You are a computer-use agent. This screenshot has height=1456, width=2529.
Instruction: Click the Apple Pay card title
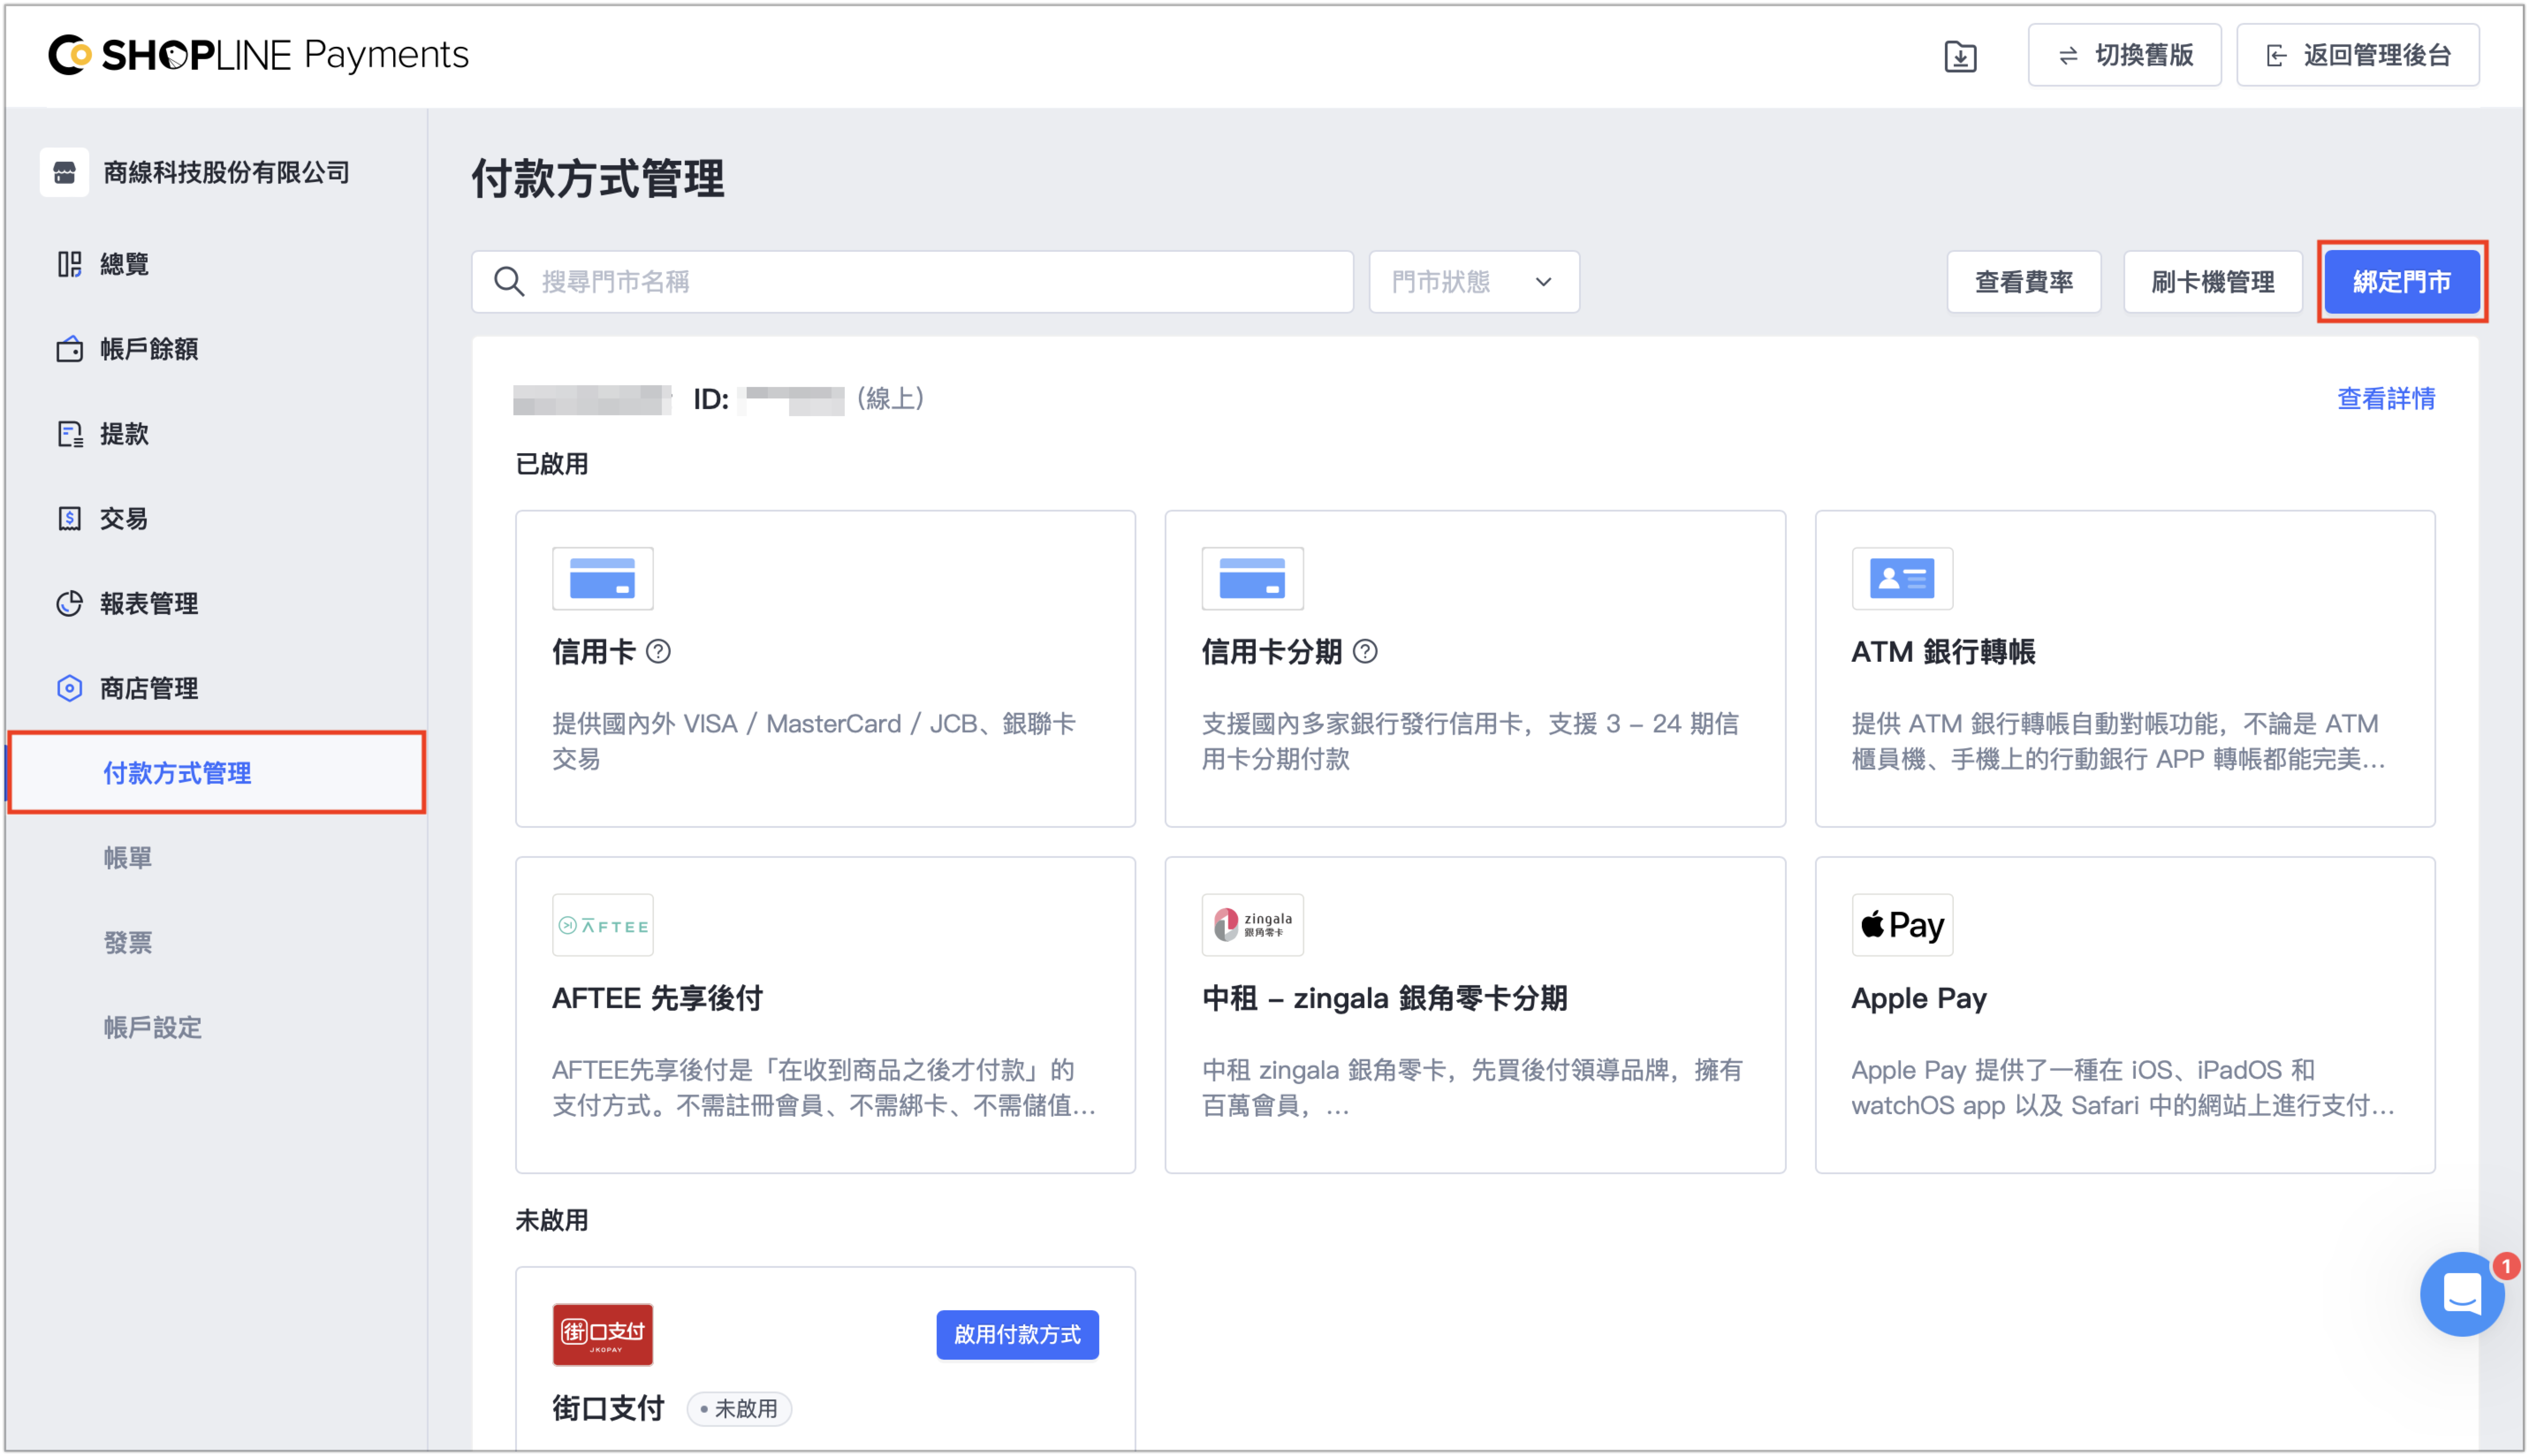[x=1918, y=998]
